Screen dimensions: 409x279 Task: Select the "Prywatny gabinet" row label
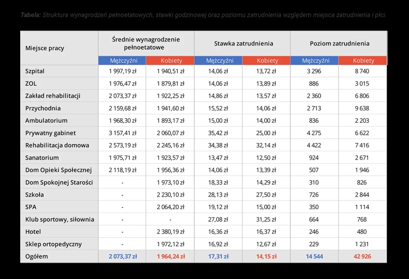point(50,133)
